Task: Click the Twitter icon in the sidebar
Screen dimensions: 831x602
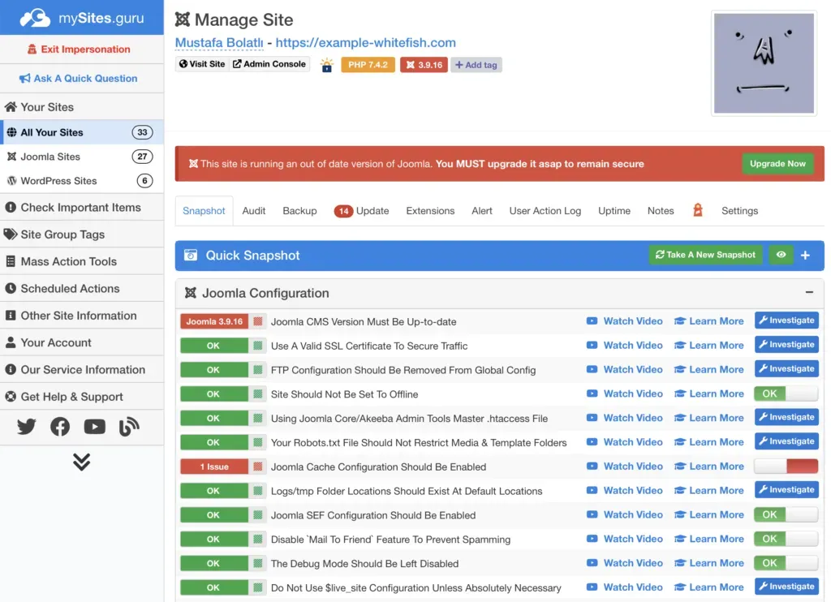Action: [x=26, y=427]
